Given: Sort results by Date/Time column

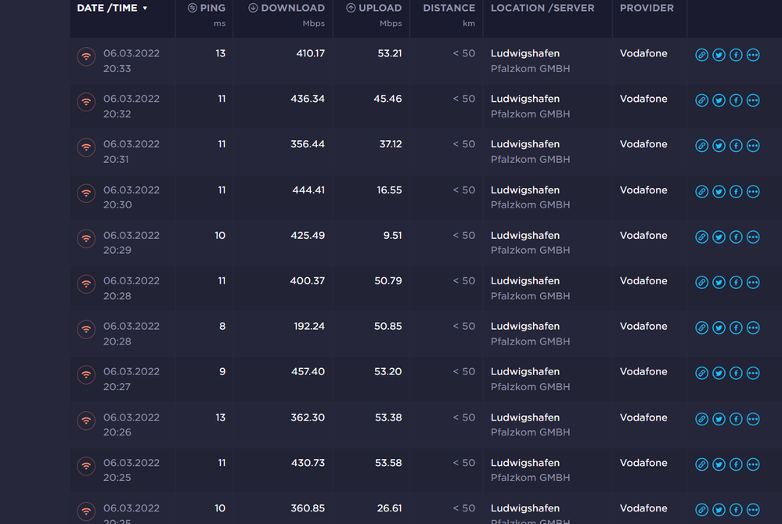Looking at the screenshot, I should 112,8.
